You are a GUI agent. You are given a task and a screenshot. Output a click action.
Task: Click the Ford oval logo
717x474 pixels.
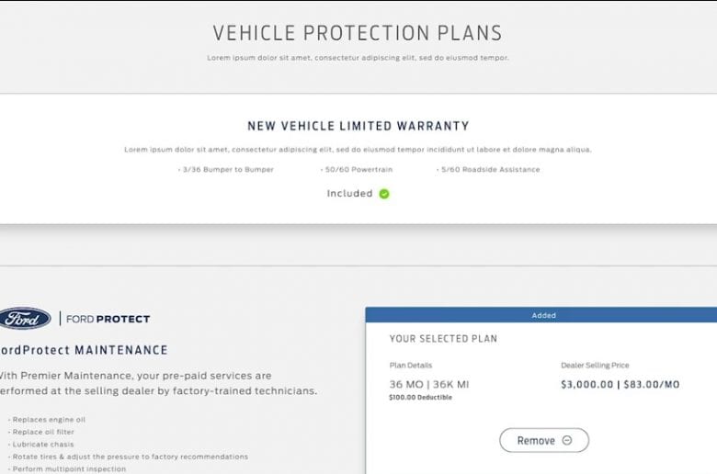[x=25, y=319]
